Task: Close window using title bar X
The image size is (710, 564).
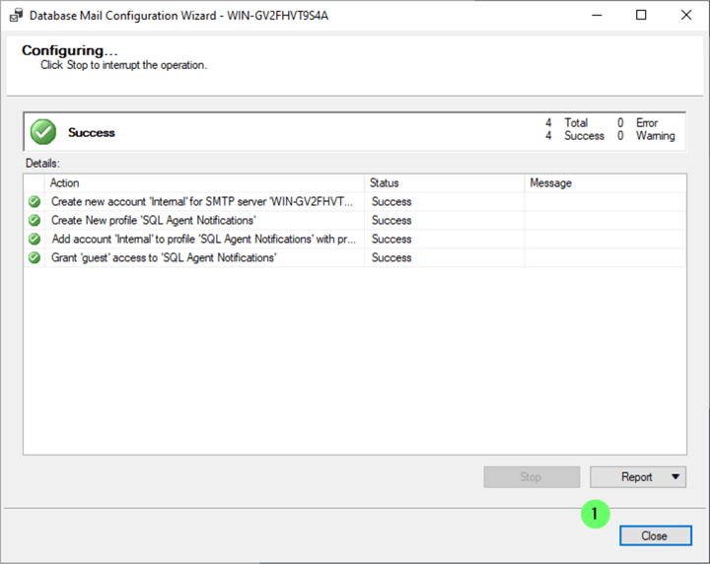Action: click(x=686, y=16)
